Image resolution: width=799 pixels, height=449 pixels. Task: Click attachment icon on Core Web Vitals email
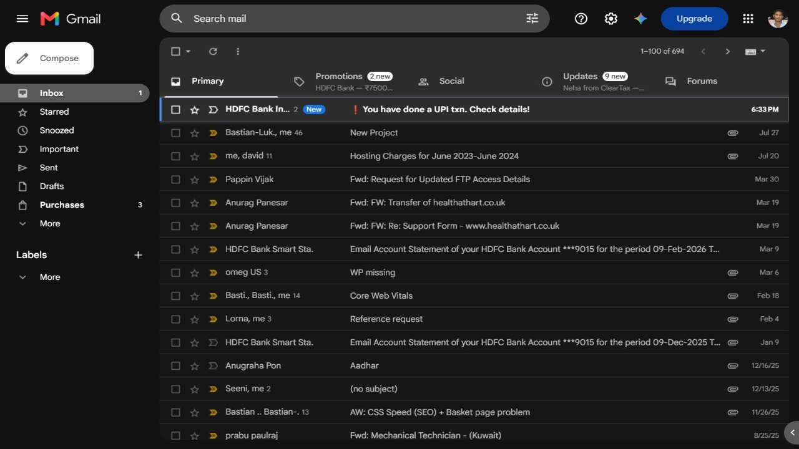coord(733,296)
